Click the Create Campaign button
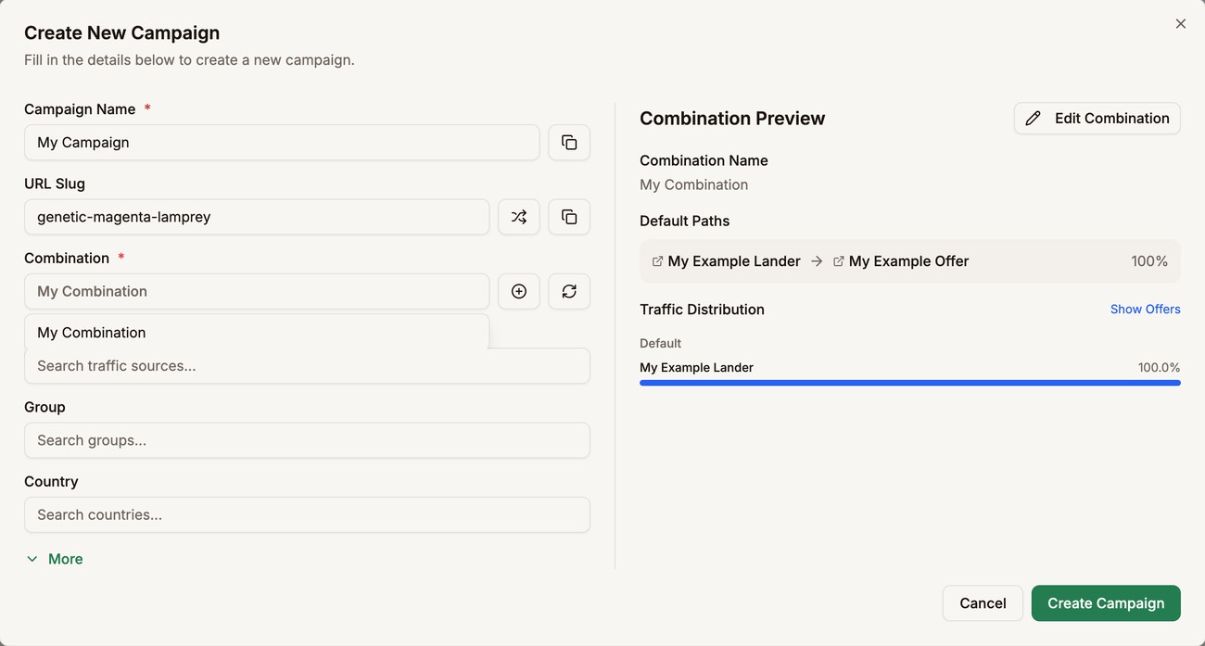The image size is (1205, 646). click(x=1106, y=603)
